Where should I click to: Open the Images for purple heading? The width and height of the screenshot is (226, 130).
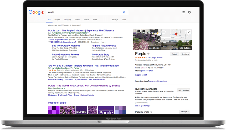[x=57, y=103]
